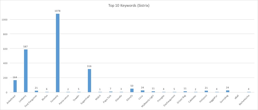Select the data label 1078
The width and height of the screenshot is (258, 110).
(58, 11)
